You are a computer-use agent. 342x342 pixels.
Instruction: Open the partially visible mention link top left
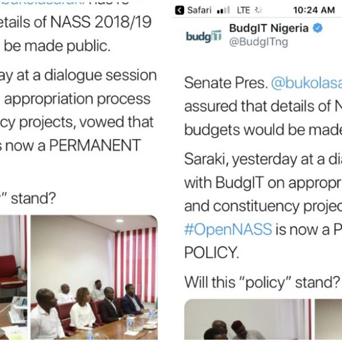tap(43, 2)
